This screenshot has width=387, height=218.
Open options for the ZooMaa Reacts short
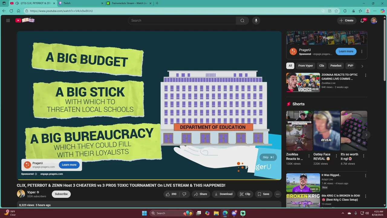point(309,156)
